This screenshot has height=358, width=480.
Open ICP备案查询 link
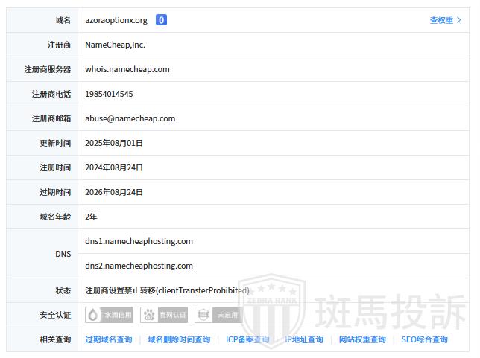point(247,339)
